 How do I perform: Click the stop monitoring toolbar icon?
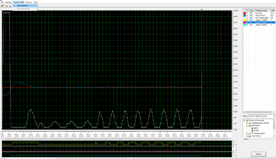10,6
